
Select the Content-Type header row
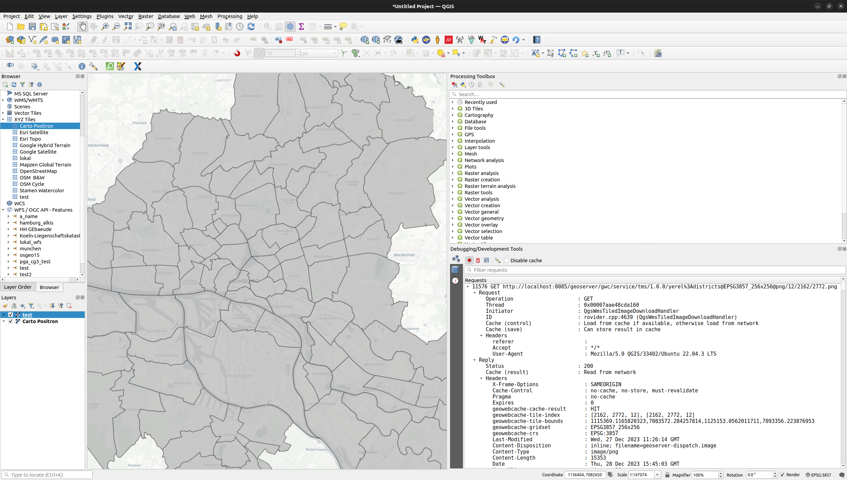point(555,452)
